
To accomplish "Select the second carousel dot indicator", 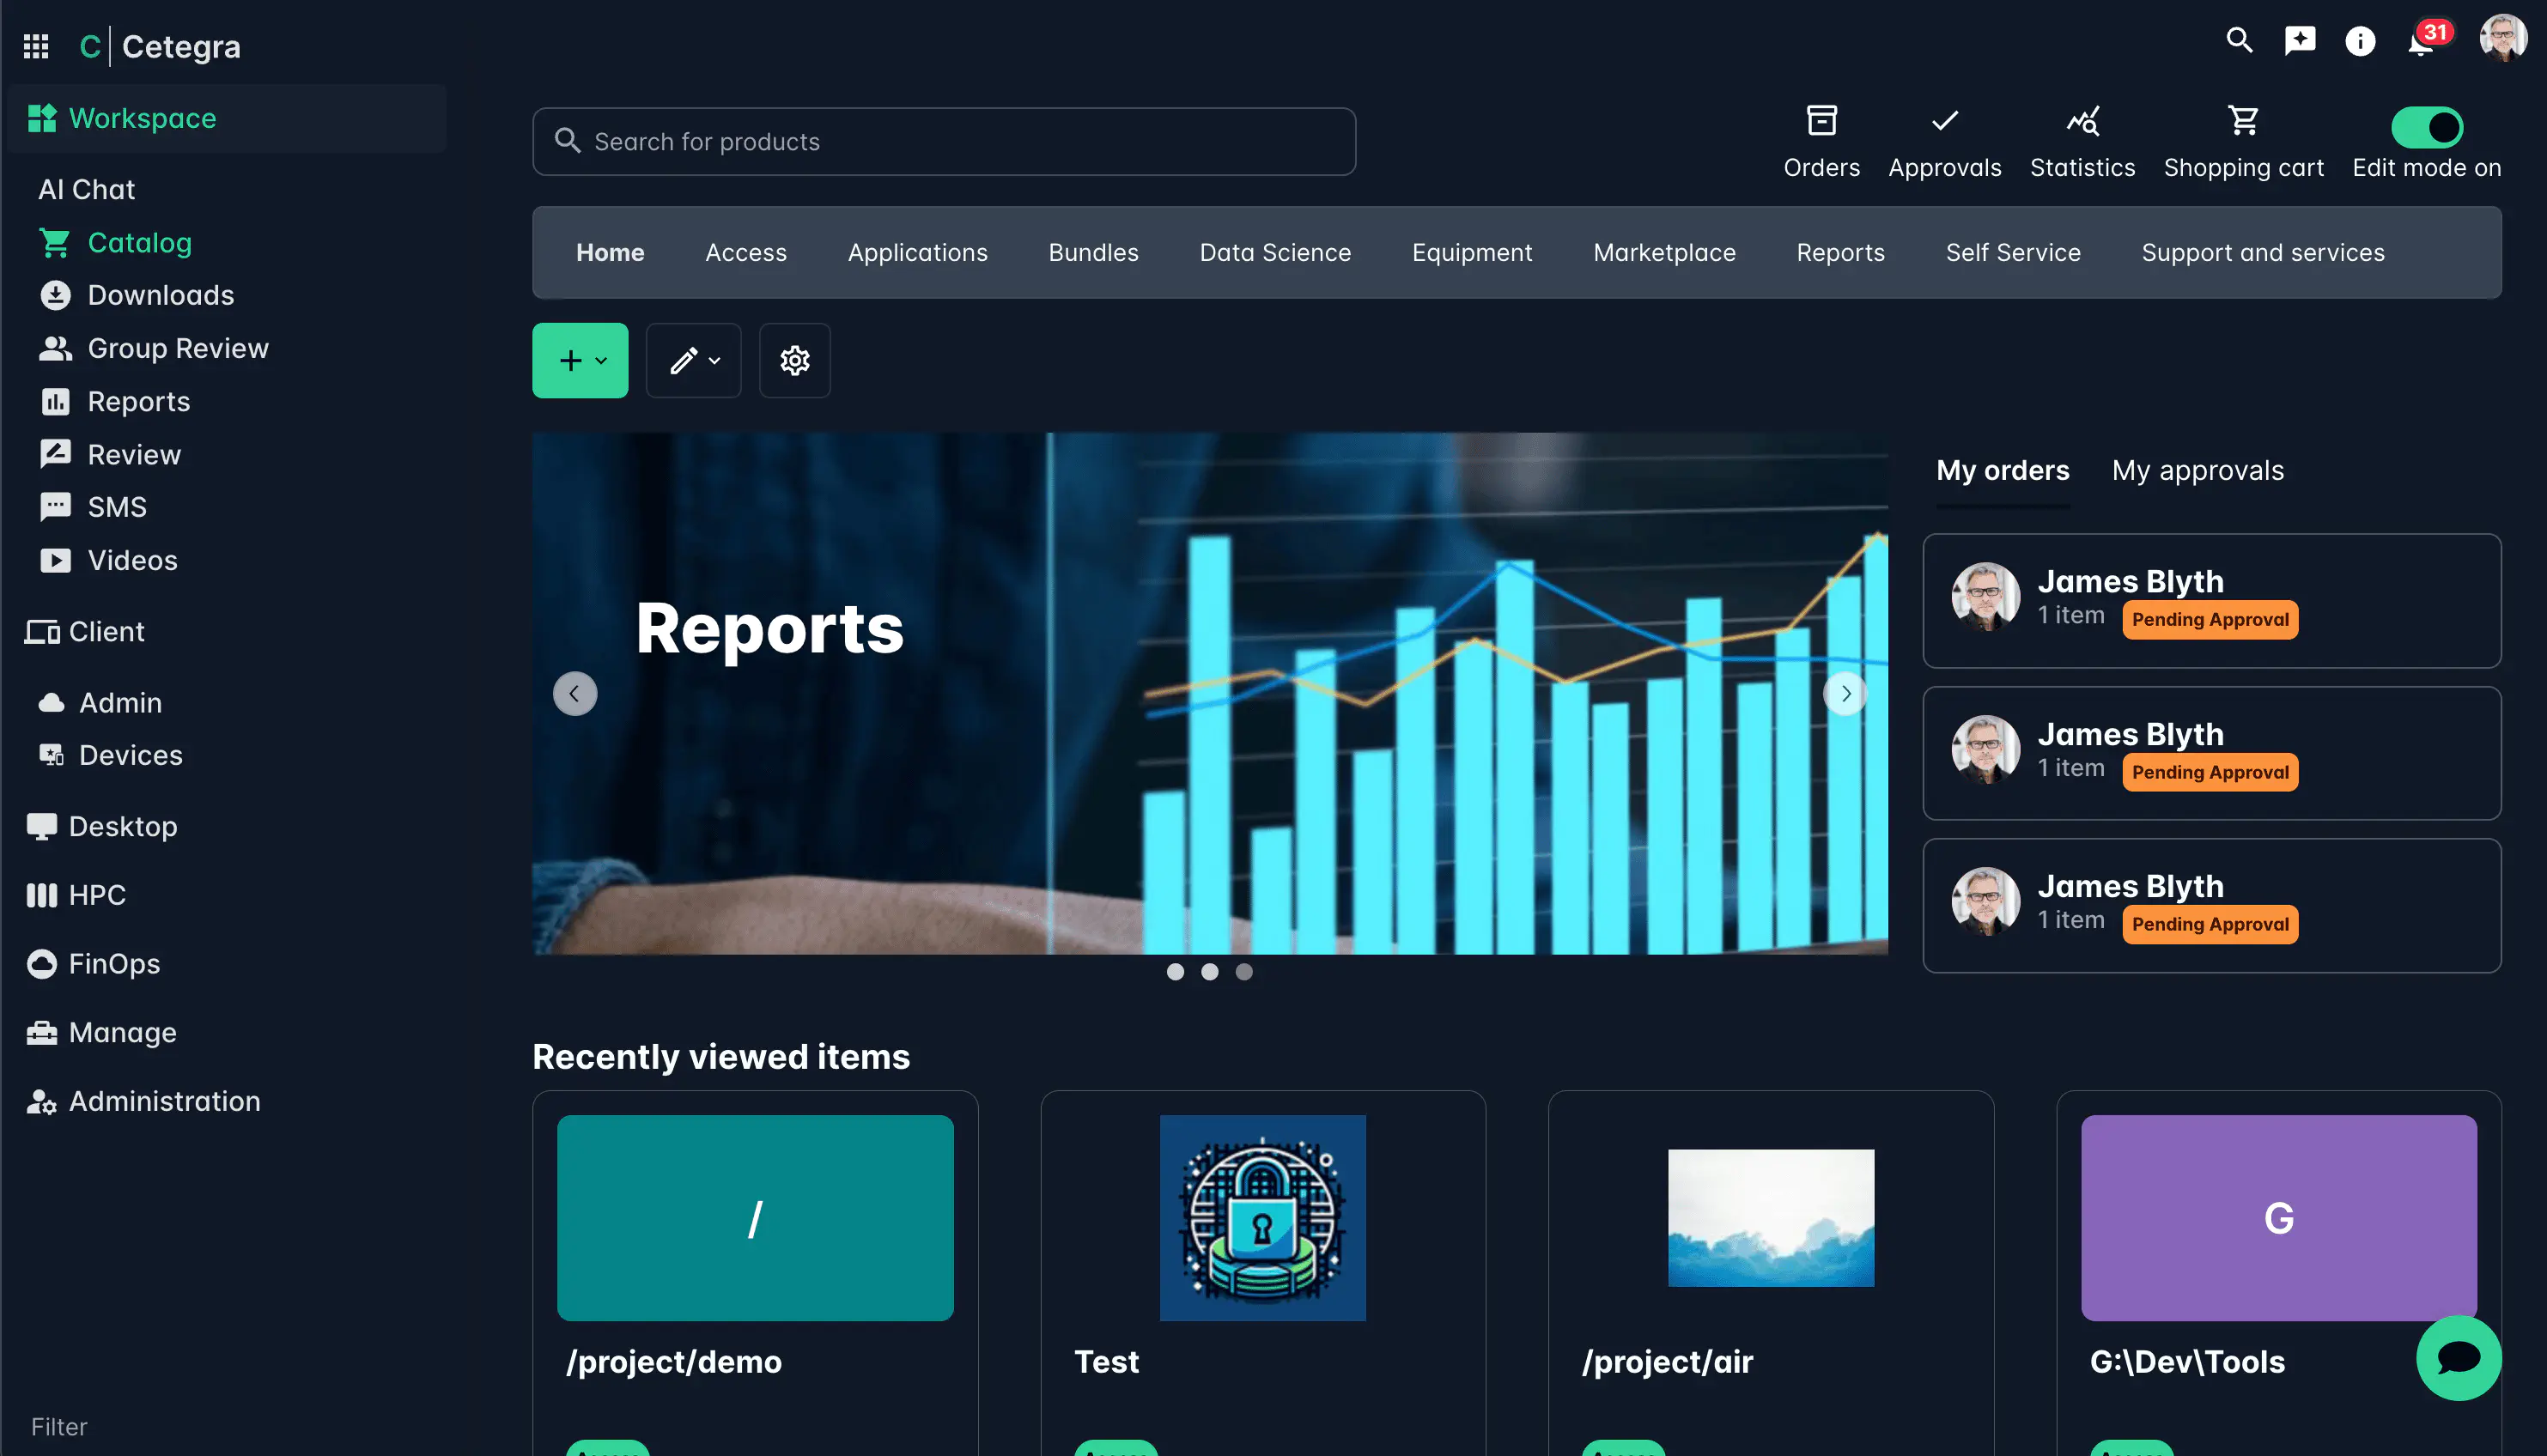I will pyautogui.click(x=1210, y=972).
